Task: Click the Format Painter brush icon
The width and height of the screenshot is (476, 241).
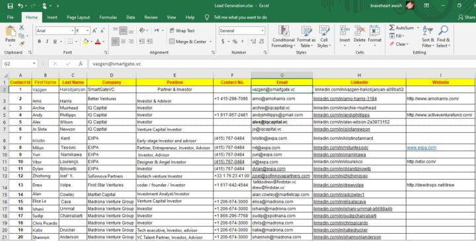Action: [x=22, y=44]
